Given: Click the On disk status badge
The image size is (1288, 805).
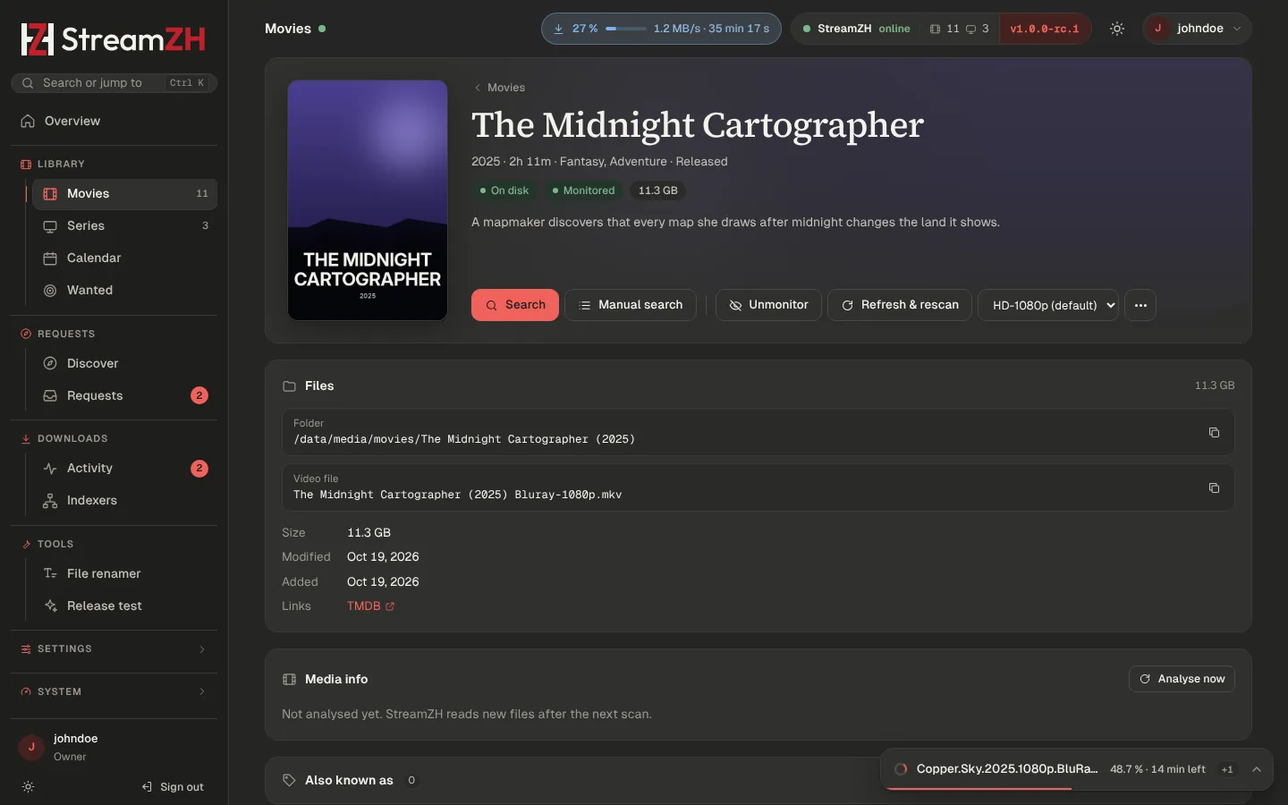Looking at the screenshot, I should tap(504, 191).
